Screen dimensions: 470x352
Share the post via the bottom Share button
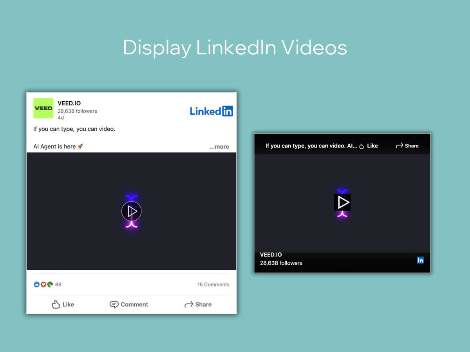coord(198,304)
